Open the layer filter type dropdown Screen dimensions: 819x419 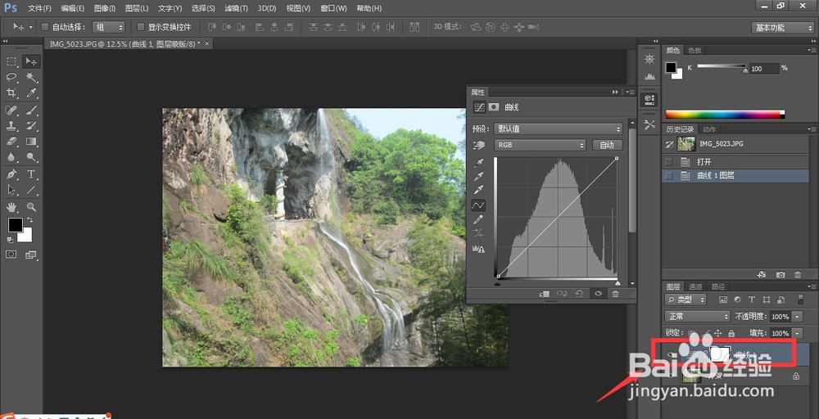tap(686, 300)
